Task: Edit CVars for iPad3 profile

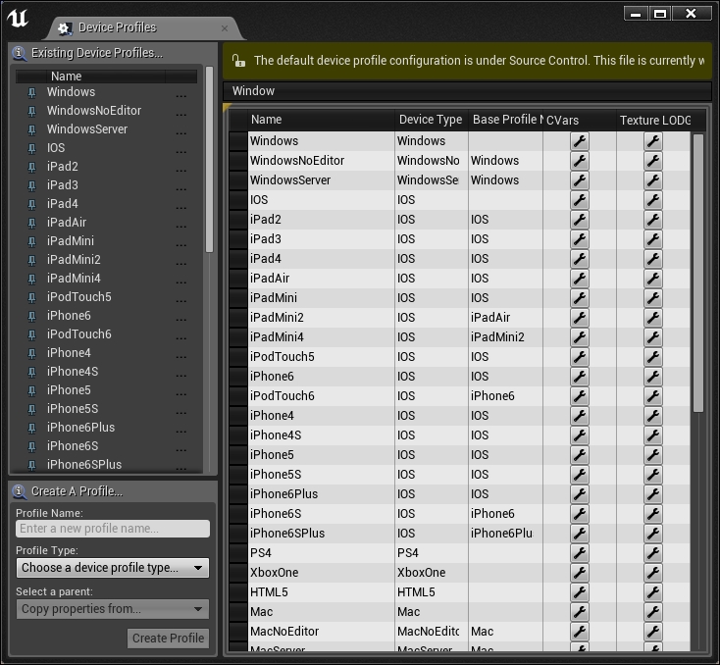Action: point(580,238)
